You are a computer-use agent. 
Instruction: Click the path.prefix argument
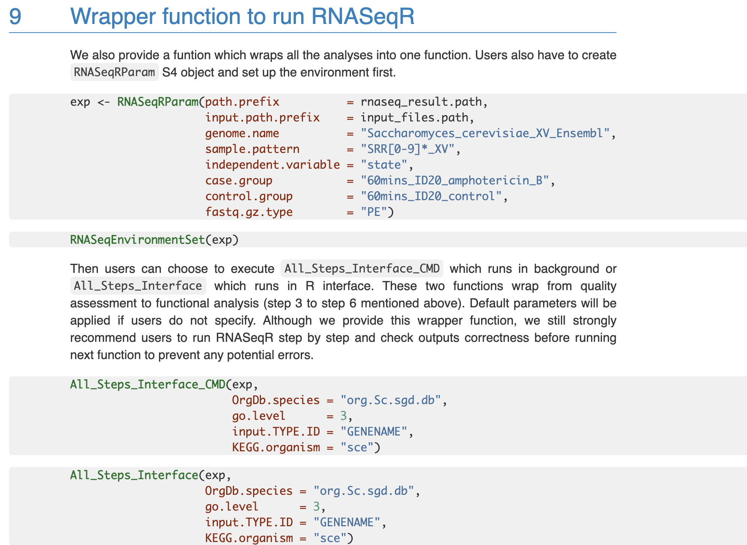tap(242, 102)
